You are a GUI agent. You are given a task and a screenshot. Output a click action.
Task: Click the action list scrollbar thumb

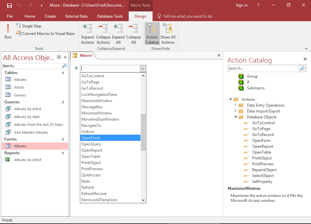pos(143,132)
